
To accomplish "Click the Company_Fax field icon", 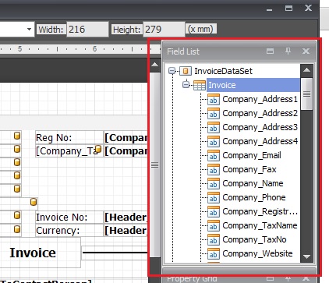I will pos(214,170).
